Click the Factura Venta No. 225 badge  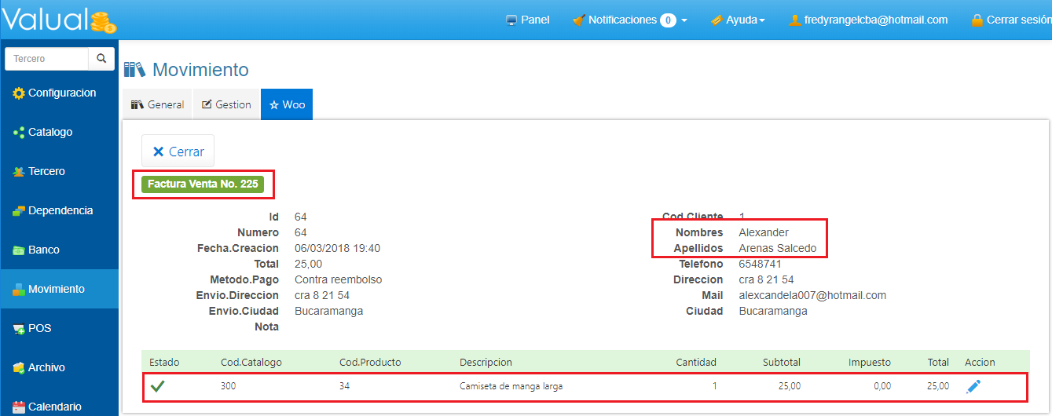[203, 185]
